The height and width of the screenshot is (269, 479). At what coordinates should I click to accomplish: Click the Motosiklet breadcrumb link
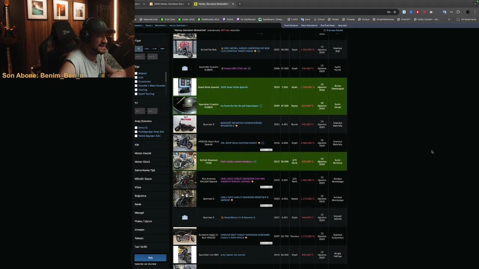click(160, 25)
